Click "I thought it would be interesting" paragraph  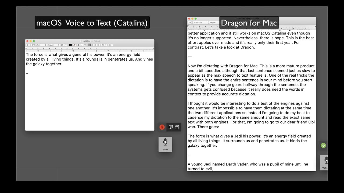click(251, 115)
